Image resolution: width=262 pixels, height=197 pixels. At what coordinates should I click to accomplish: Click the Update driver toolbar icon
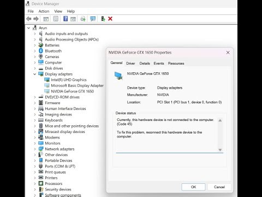point(103,19)
